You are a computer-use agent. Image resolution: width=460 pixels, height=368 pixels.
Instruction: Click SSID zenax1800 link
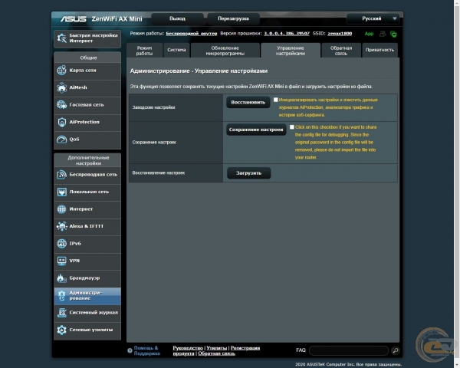340,34
